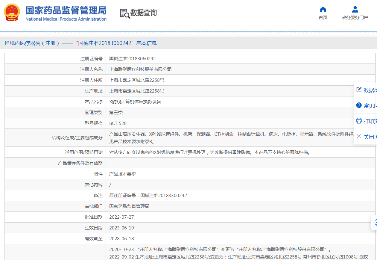The height and width of the screenshot is (260, 377).
Task: Click the 注册人名称 row label
Action: [x=91, y=69]
